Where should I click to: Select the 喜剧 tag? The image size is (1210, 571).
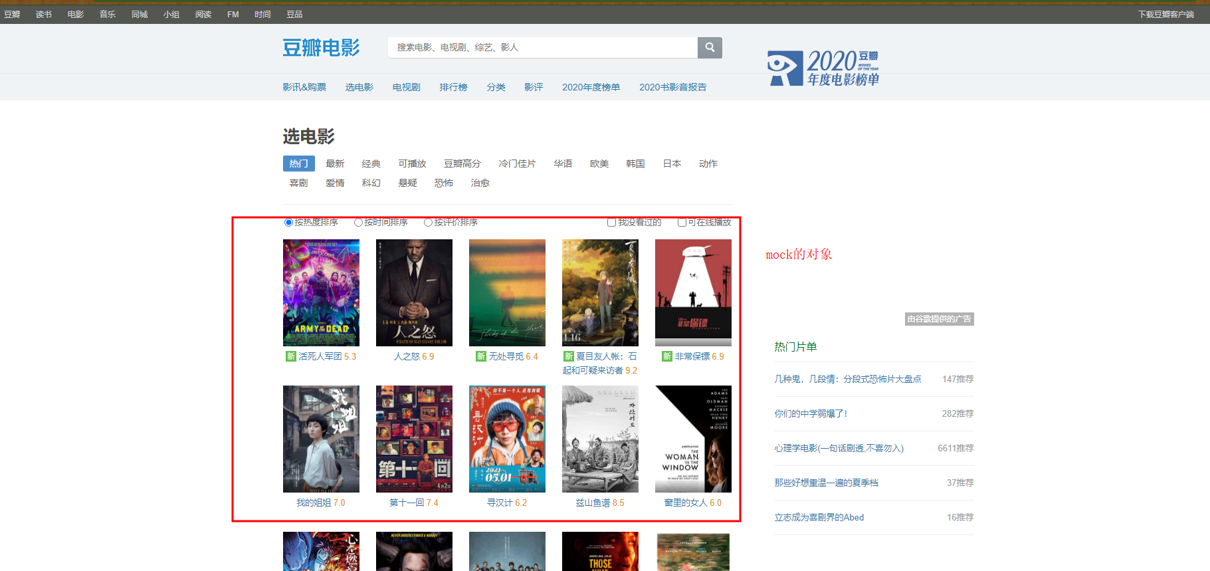coord(299,183)
